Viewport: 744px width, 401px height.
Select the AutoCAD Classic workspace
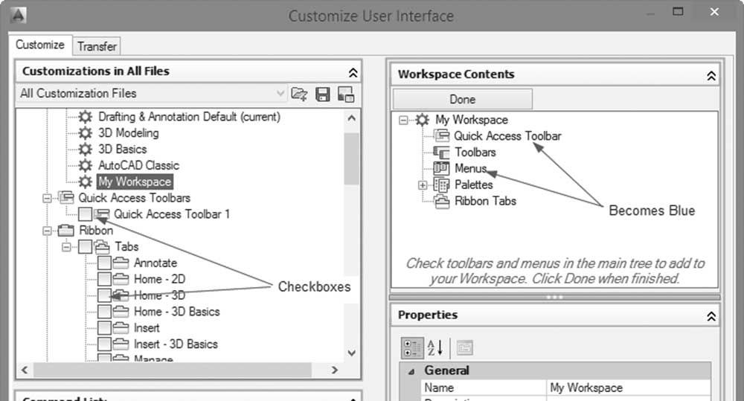click(x=138, y=166)
